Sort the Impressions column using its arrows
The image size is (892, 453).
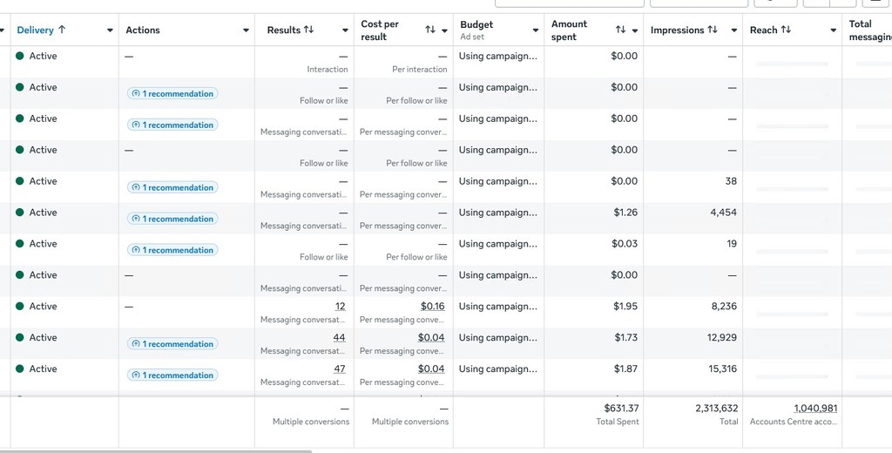coord(713,30)
